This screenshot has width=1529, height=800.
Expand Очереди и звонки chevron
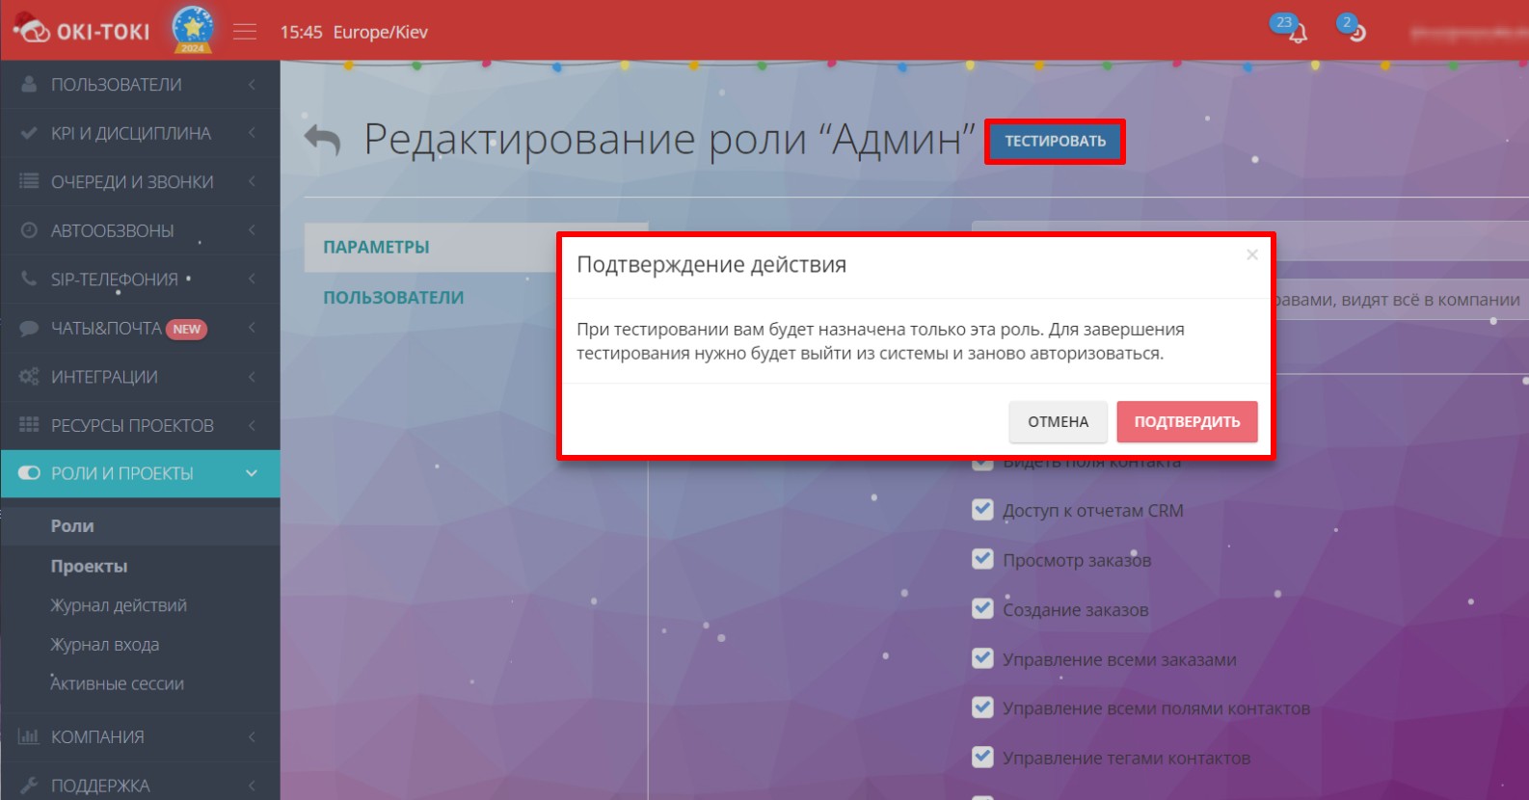pyautogui.click(x=252, y=181)
